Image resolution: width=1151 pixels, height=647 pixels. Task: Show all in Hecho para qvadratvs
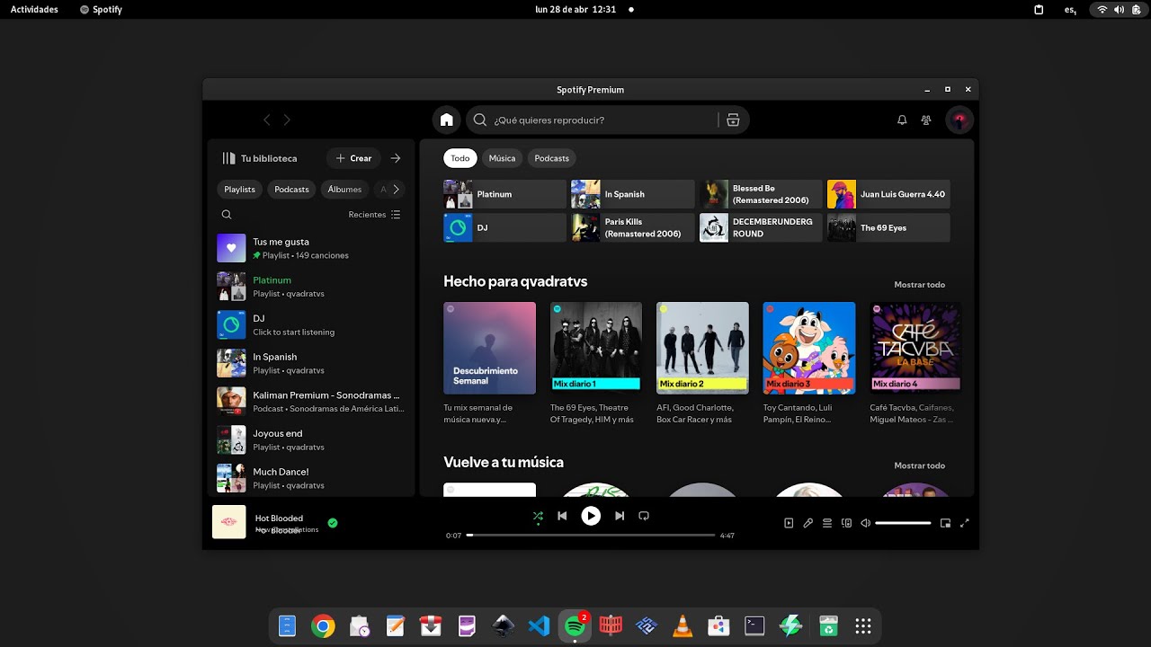click(919, 285)
